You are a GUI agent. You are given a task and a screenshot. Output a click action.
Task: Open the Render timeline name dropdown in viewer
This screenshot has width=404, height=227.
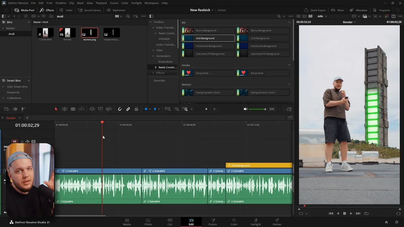(x=349, y=22)
